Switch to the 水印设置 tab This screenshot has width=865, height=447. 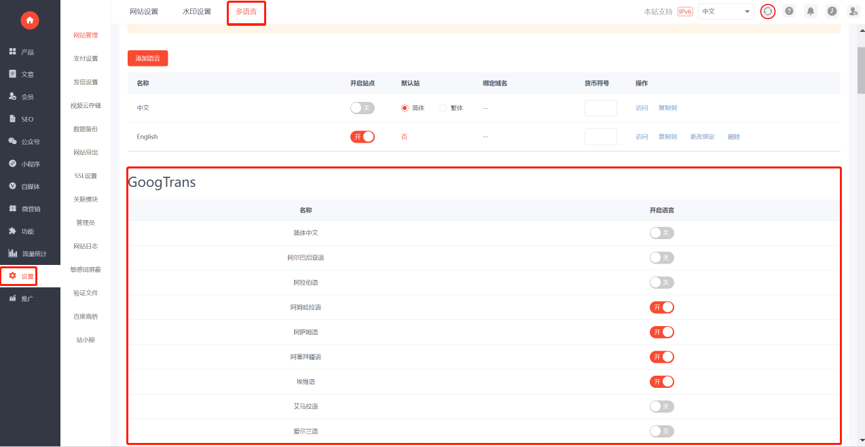coord(197,12)
